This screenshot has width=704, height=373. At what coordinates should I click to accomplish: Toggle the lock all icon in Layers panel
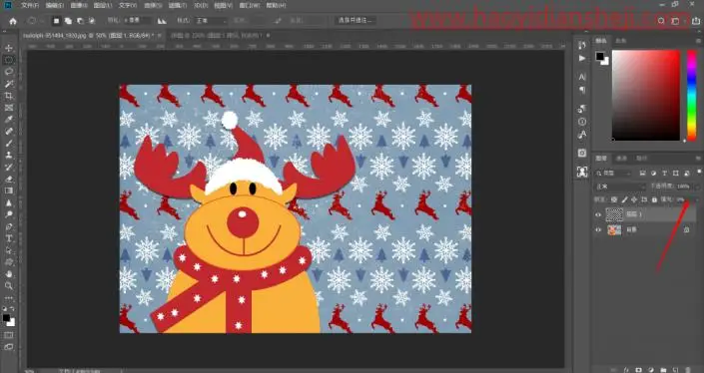654,199
